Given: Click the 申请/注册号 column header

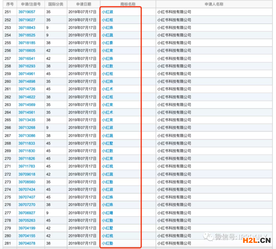Looking at the screenshot, I should 31,4.
